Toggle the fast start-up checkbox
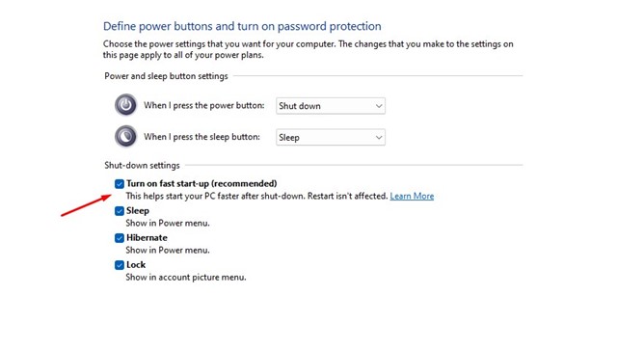617x348 pixels. pos(120,184)
